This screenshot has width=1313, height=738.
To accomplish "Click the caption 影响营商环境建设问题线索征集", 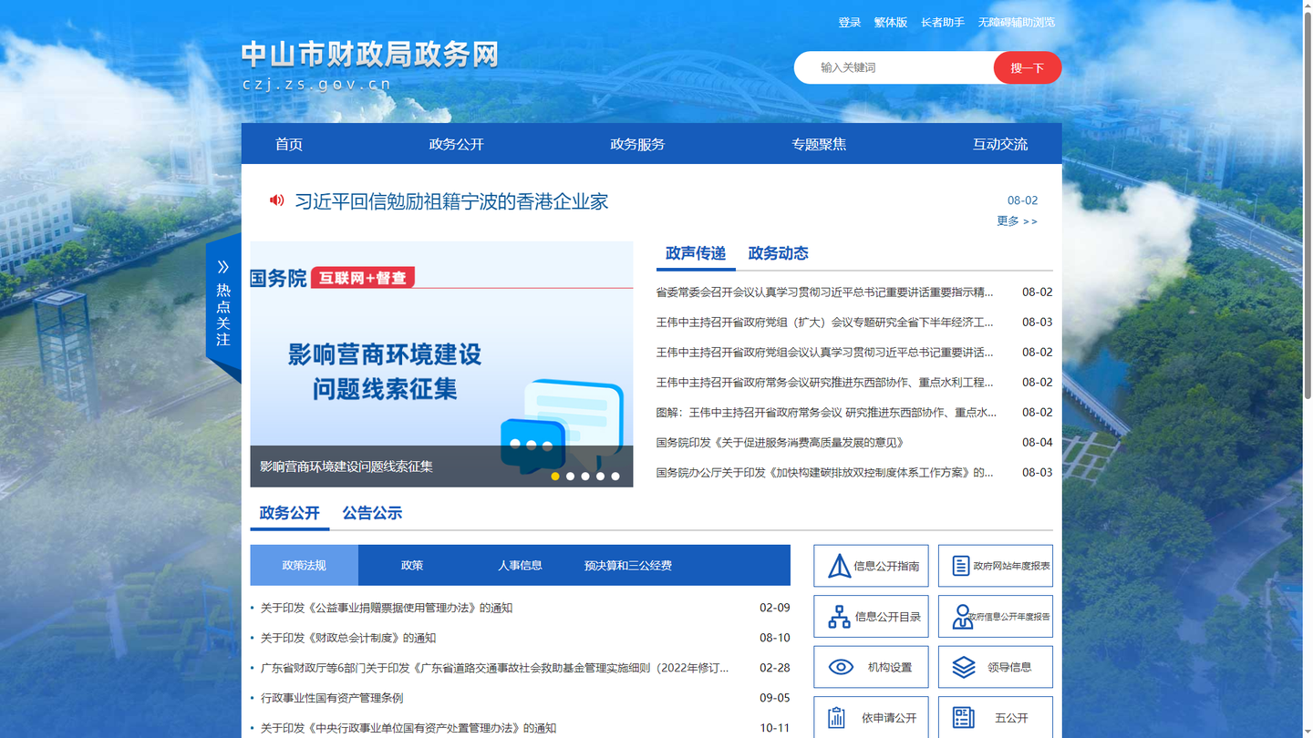I will click(x=346, y=466).
